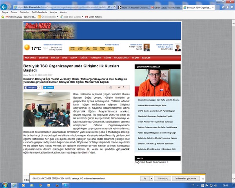Open Bilecik 1. Amatör Lig Haftanın Sonuçları
The image size is (235, 188).
(x=155, y=144)
